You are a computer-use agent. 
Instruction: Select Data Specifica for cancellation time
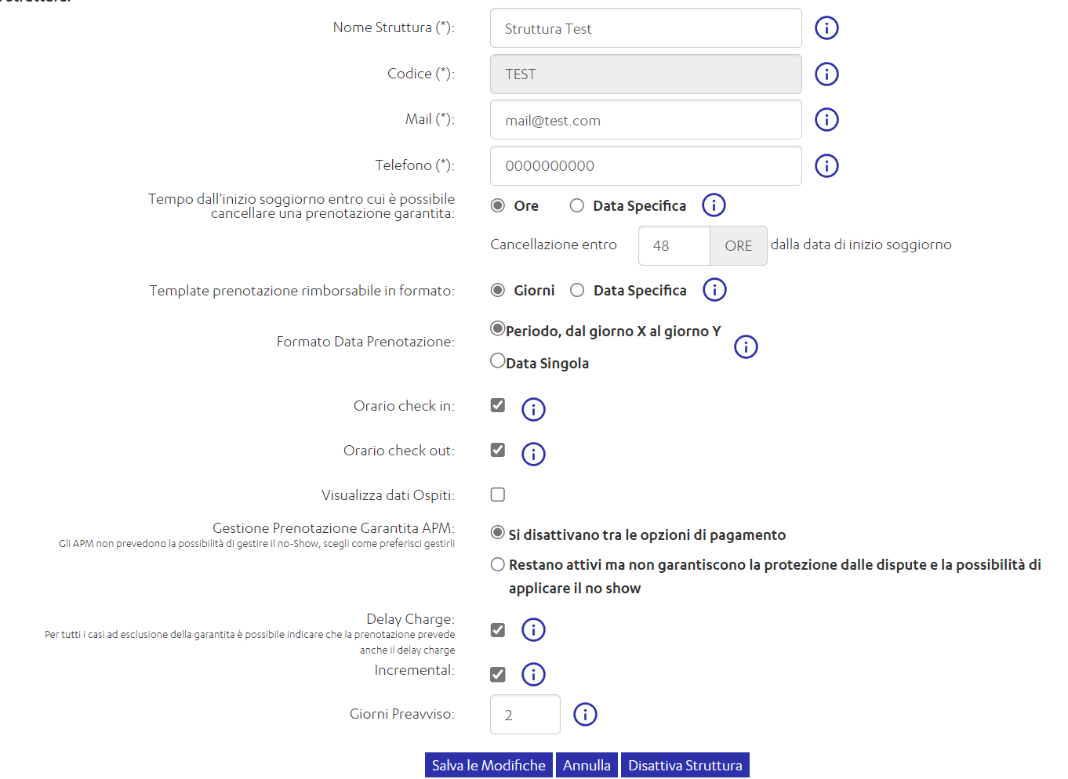coord(577,205)
